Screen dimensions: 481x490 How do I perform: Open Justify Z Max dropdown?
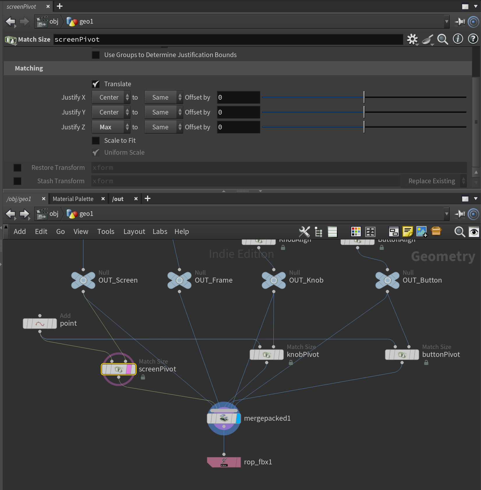pos(111,127)
